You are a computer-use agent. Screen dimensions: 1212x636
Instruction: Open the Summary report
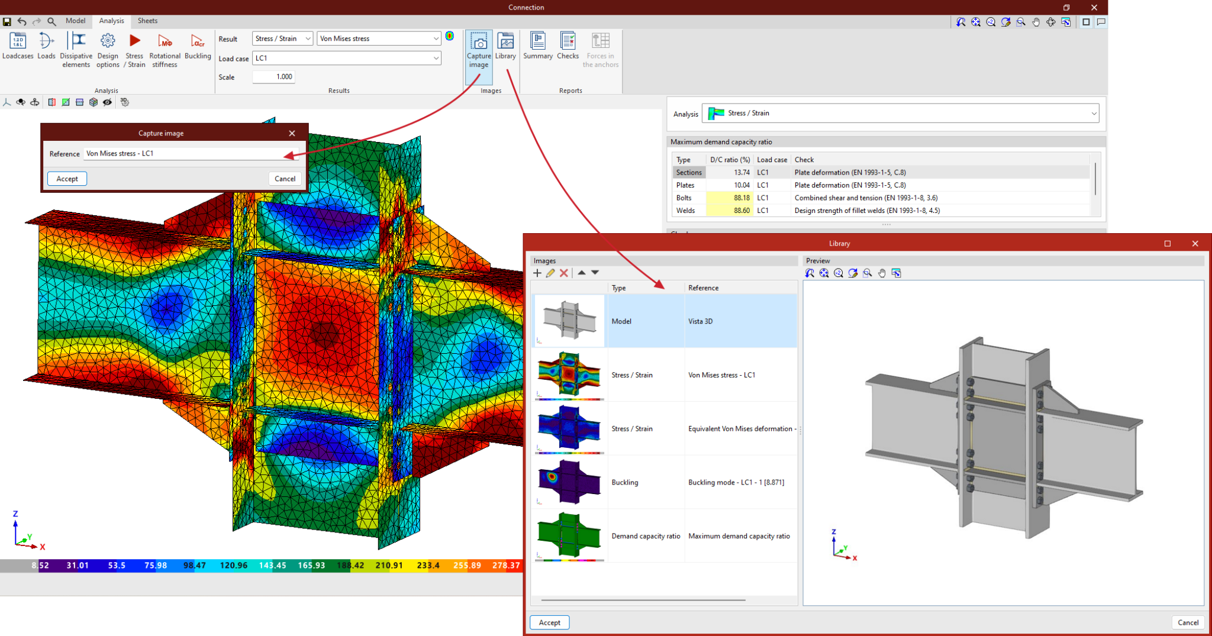point(537,50)
